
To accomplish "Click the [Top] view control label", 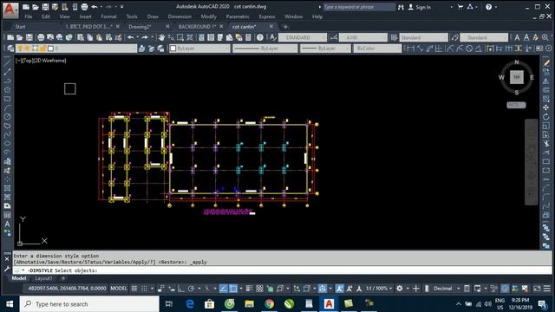I will [x=28, y=61].
